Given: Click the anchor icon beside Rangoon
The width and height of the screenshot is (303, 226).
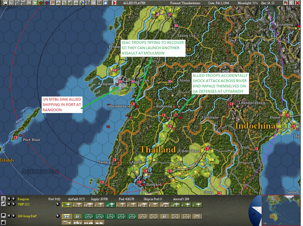Looking at the screenshot, I should (x=3, y=199).
